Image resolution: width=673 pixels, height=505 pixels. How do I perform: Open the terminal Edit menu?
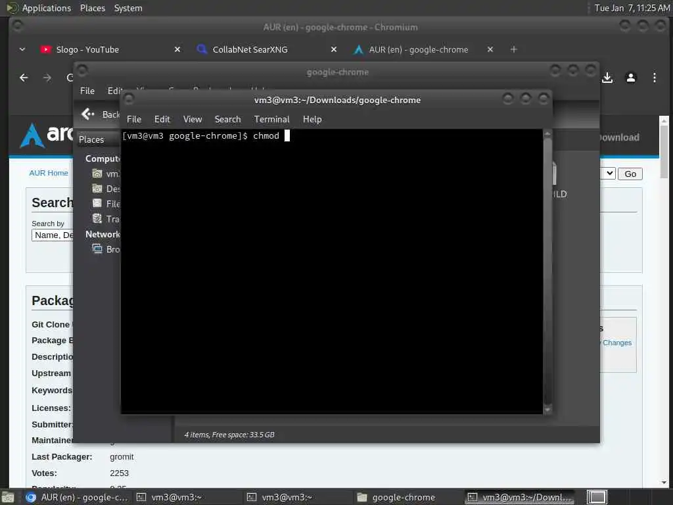point(162,119)
